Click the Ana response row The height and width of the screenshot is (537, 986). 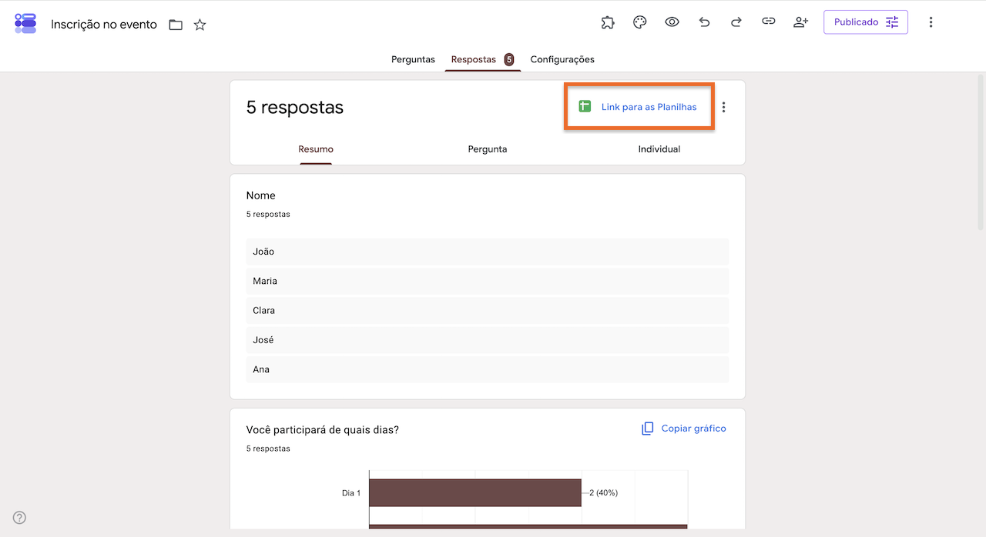tap(488, 369)
